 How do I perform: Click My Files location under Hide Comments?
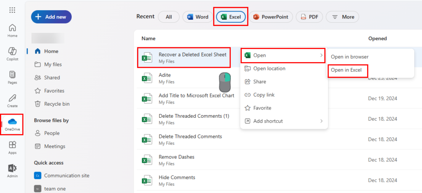[x=166, y=184]
